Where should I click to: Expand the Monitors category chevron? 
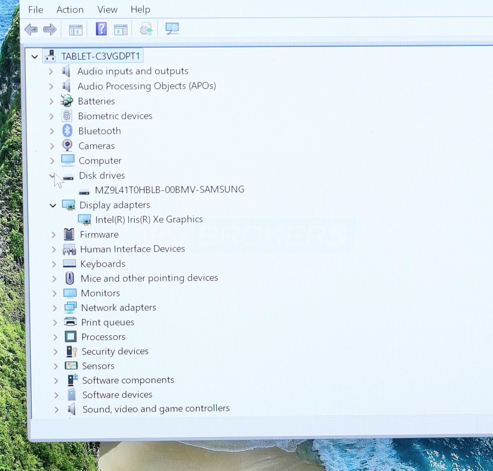point(55,293)
